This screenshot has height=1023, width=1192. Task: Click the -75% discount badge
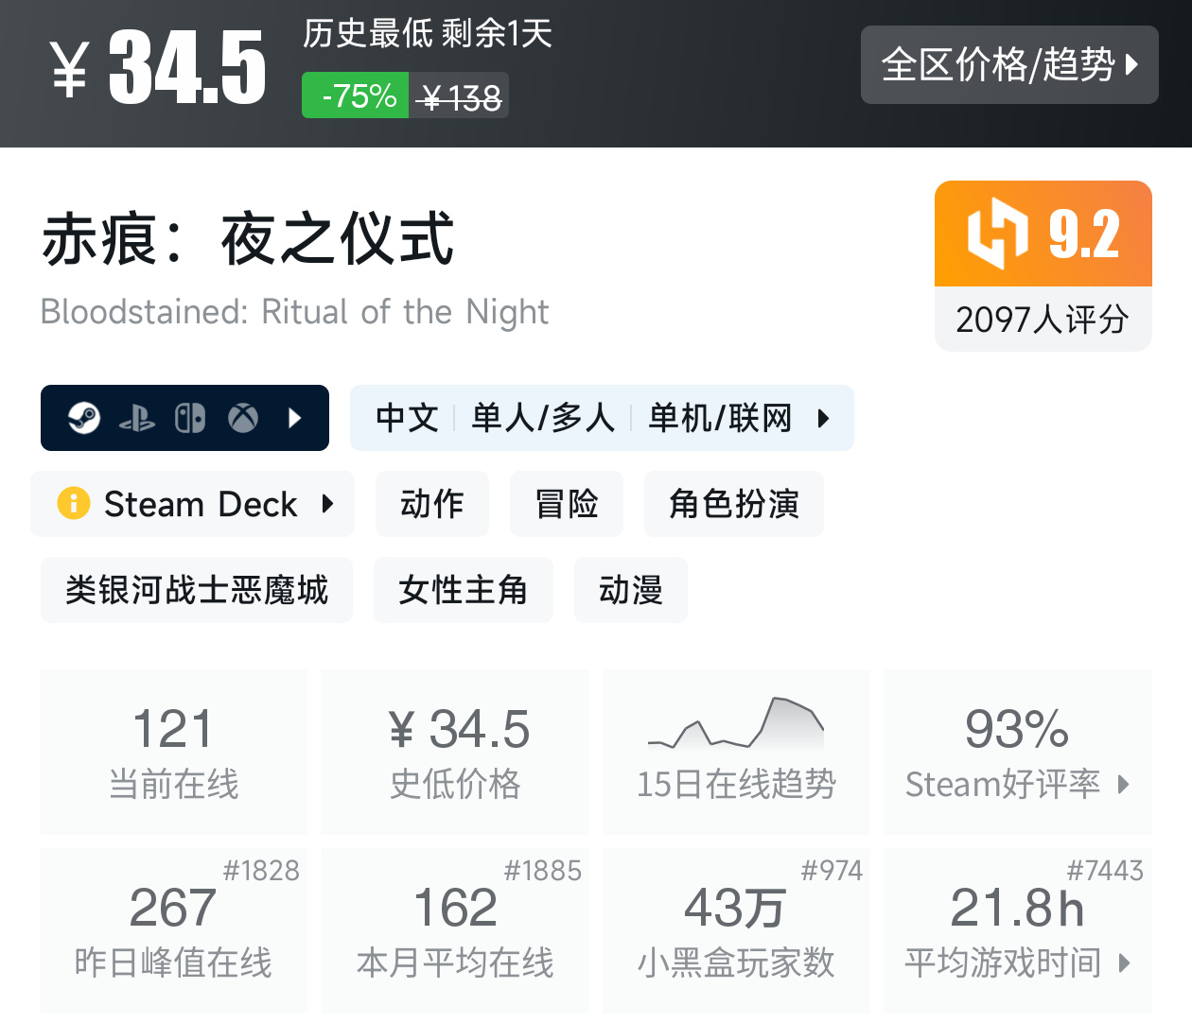(356, 95)
